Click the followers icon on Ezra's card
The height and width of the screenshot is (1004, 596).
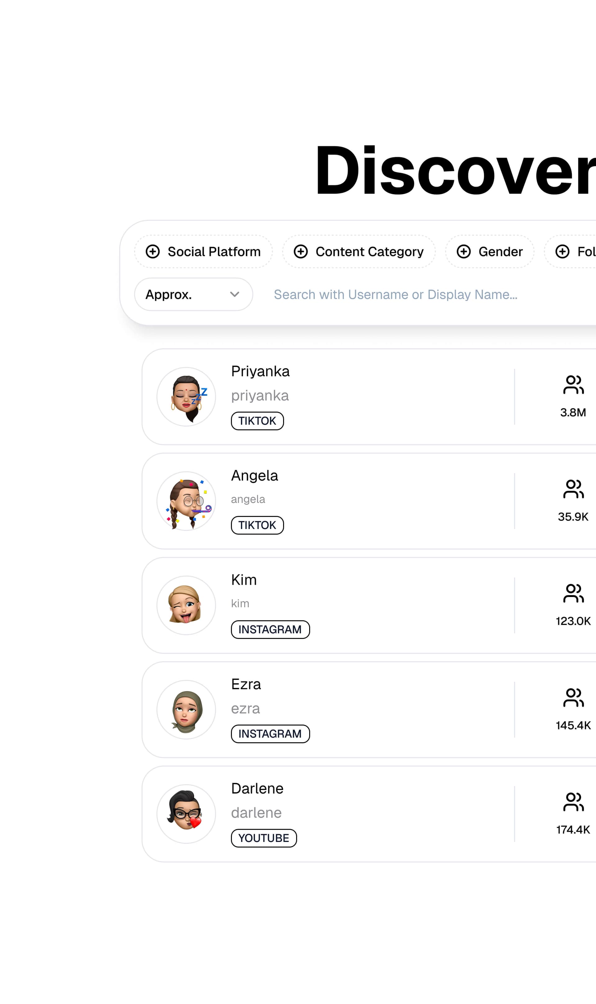click(574, 698)
